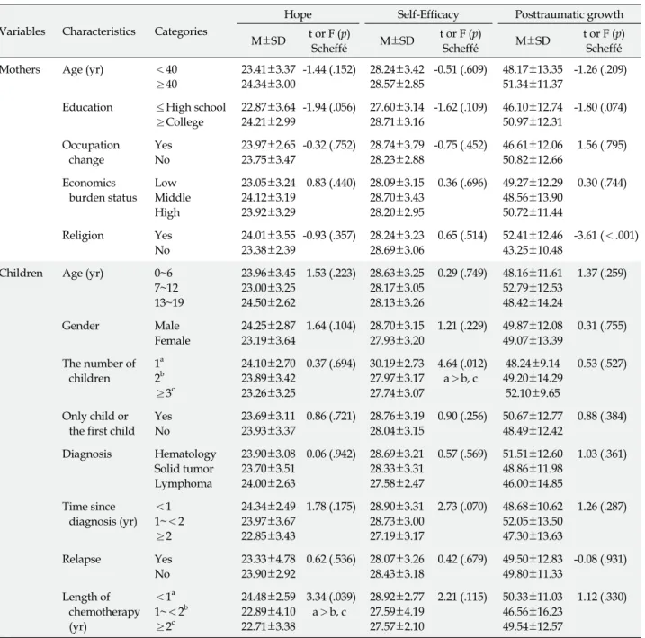Click the value '1.56 (.795)'
The image size is (645, 638).
602,145
